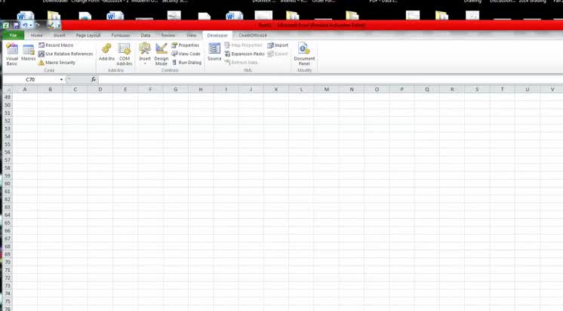The height and width of the screenshot is (311, 563).
Task: Select row 63 header
Action: click(x=8, y=208)
